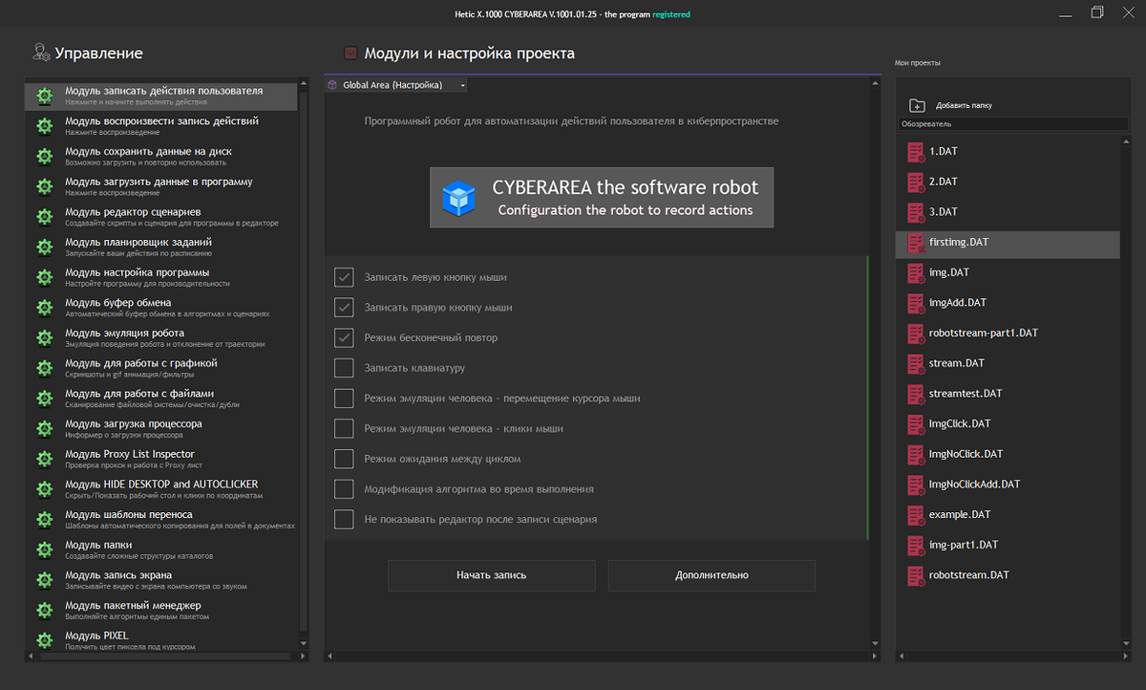Click Дополнительно button
Screen dimensions: 1146x690
pyautogui.click(x=711, y=575)
